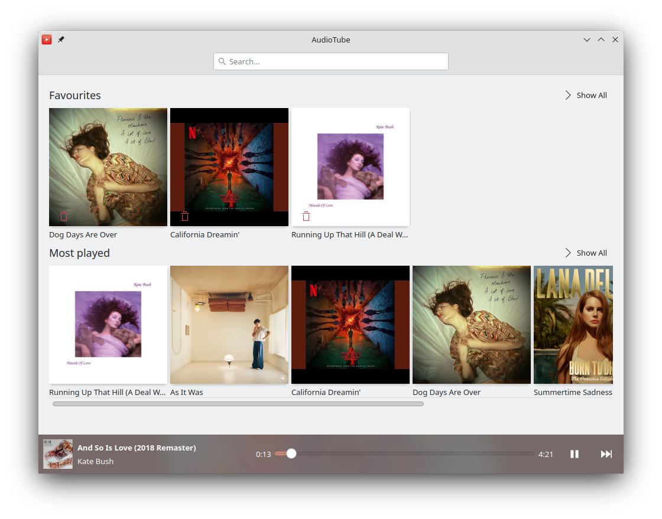
Task: Open Running Up That Hill in Favourites
Action: [x=351, y=167]
